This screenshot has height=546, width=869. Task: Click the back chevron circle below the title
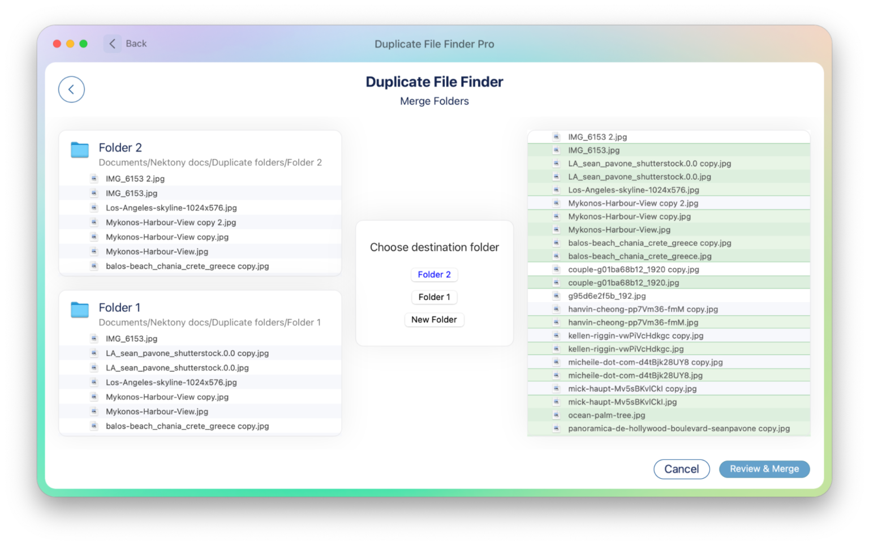tap(71, 89)
